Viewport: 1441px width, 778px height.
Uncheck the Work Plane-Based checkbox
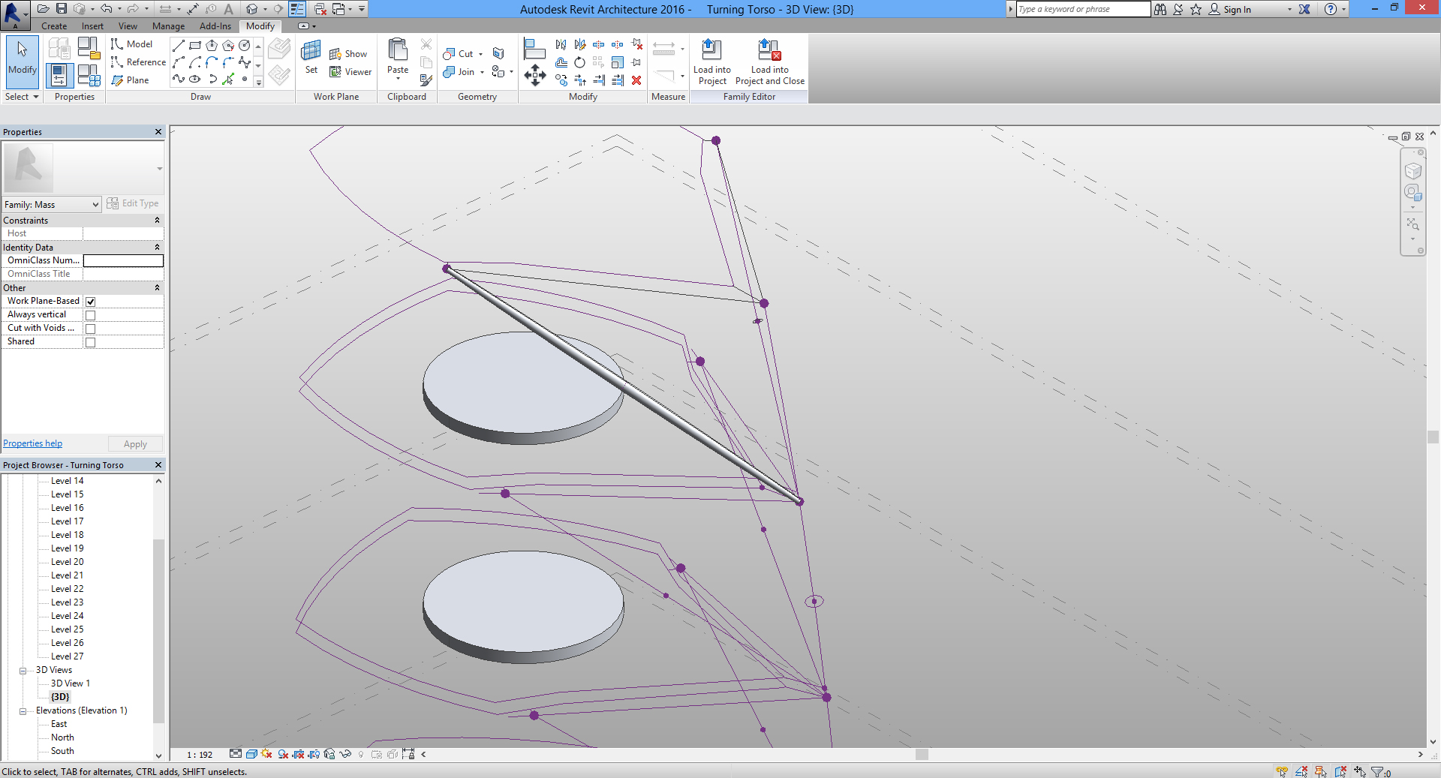click(91, 302)
